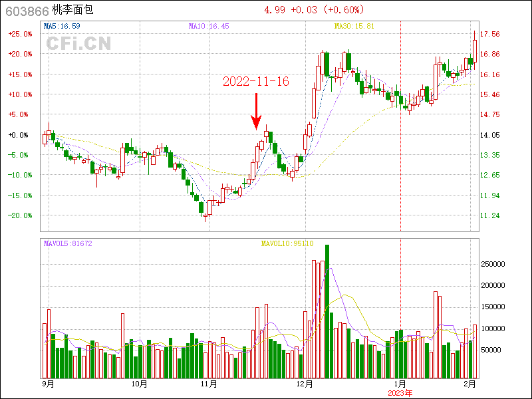Select the MA30:15.81 indicator label
The height and width of the screenshot is (399, 532).
354,26
